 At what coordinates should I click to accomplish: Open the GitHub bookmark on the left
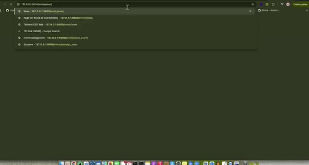coord(10,10)
